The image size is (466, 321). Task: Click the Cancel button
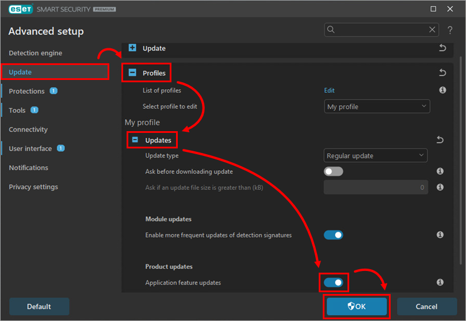click(426, 307)
